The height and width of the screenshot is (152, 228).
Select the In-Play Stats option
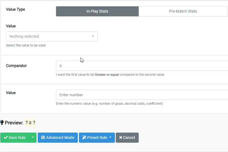pyautogui.click(x=97, y=11)
